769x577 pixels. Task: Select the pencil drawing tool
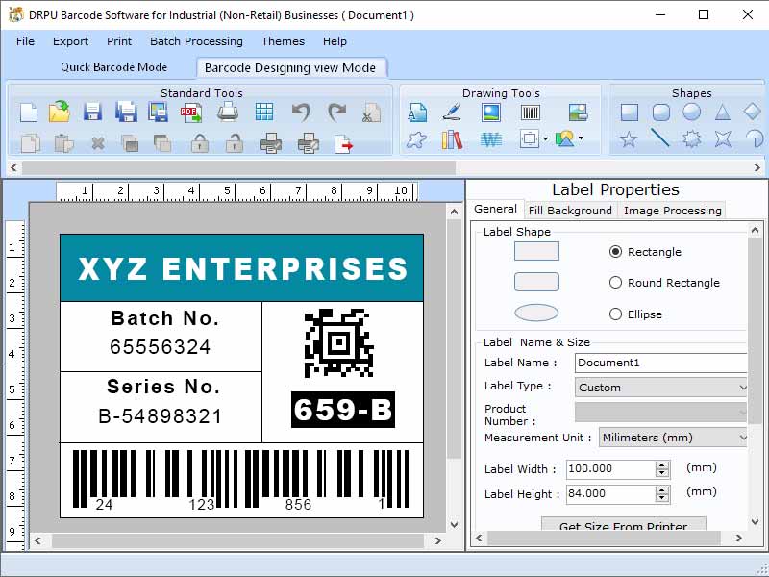click(x=453, y=113)
